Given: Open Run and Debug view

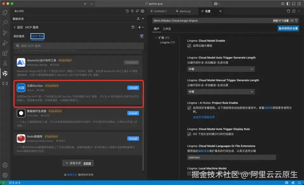Looking at the screenshot, I should (x=5, y=43).
